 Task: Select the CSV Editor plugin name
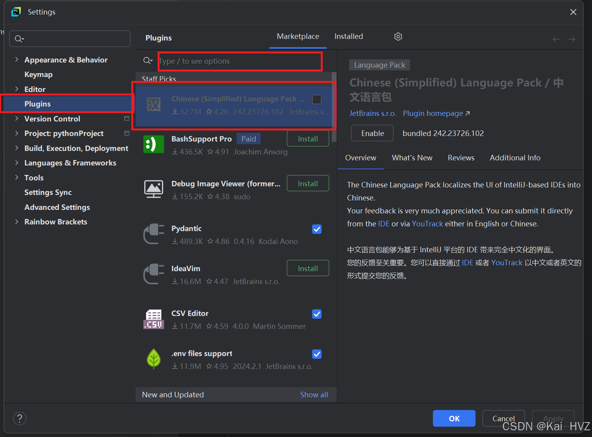click(x=190, y=313)
